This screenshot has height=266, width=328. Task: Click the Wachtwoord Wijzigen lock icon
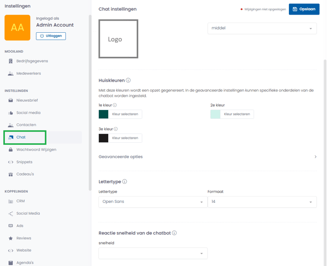[x=11, y=150]
